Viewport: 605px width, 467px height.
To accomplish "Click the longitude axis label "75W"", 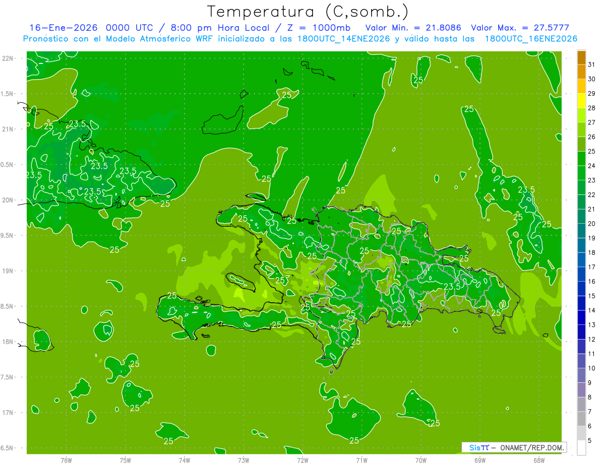I will tap(125, 460).
